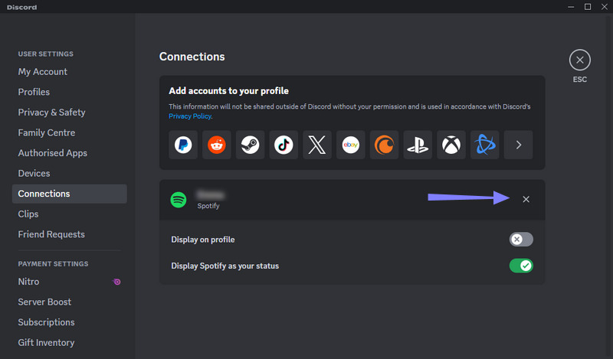613x359 pixels.
Task: Show more connection services with the chevron
Action: tap(519, 145)
